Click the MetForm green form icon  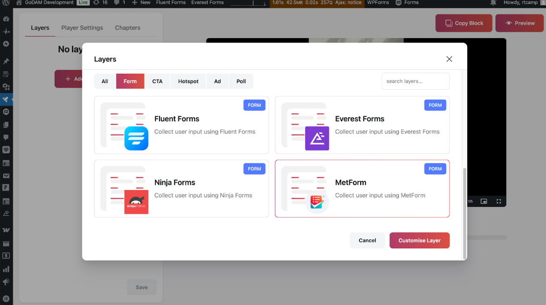pyautogui.click(x=316, y=202)
